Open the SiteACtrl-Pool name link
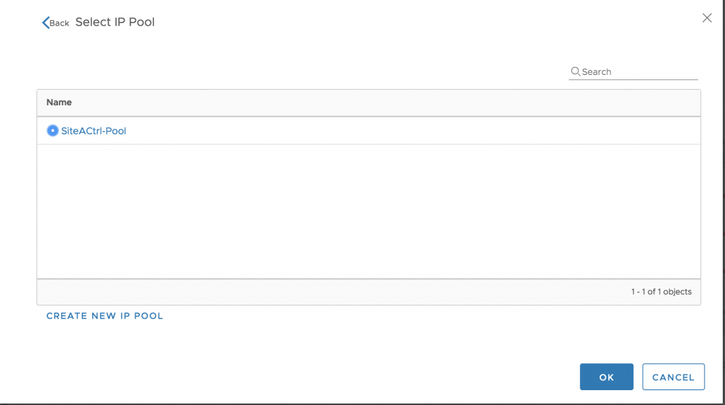This screenshot has height=405, width=725. [x=93, y=131]
